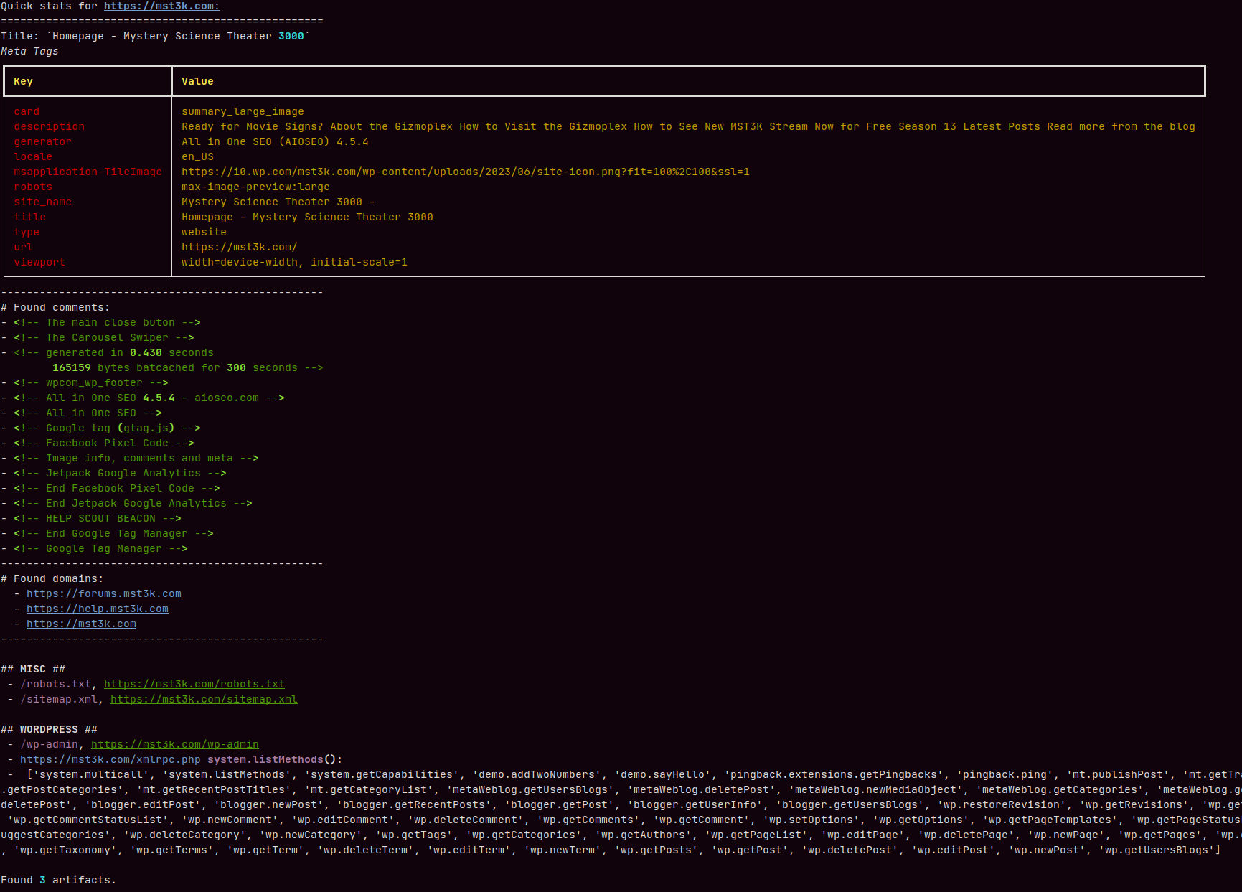Select the 'card' key cell
The image size is (1242, 892).
[27, 111]
